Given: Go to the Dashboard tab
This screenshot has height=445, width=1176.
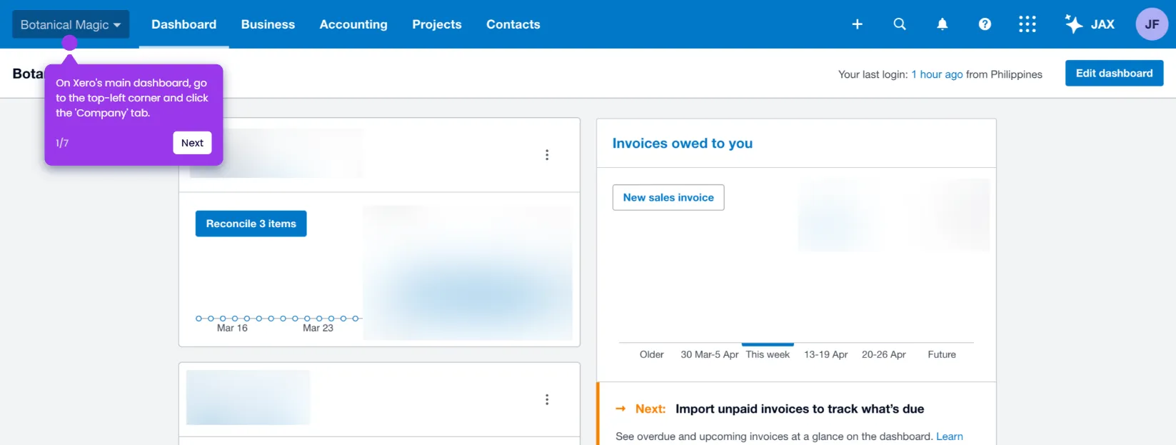Looking at the screenshot, I should (x=184, y=24).
